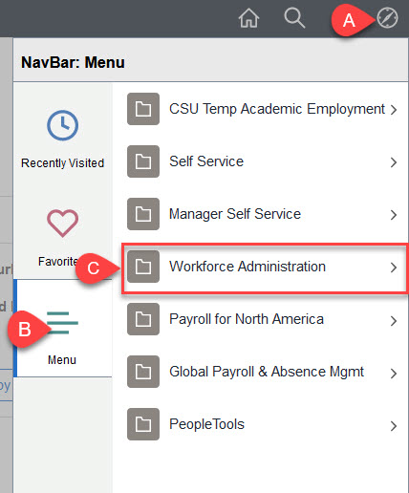Screen dimensions: 409x493
Task: Click the Self Service folder icon
Action: click(143, 161)
